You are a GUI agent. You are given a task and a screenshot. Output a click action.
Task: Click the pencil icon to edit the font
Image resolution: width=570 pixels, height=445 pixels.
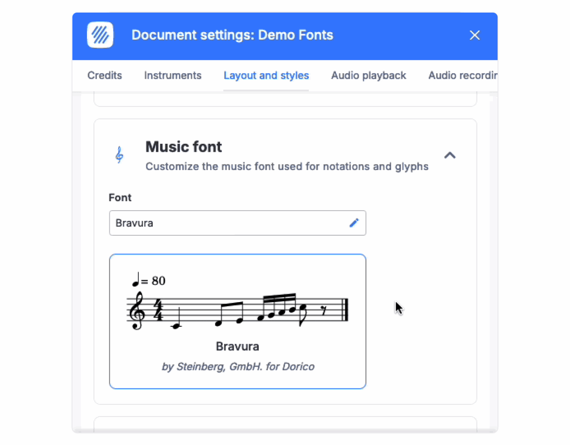coord(354,223)
